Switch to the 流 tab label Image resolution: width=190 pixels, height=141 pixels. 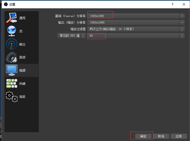click(x=21, y=31)
